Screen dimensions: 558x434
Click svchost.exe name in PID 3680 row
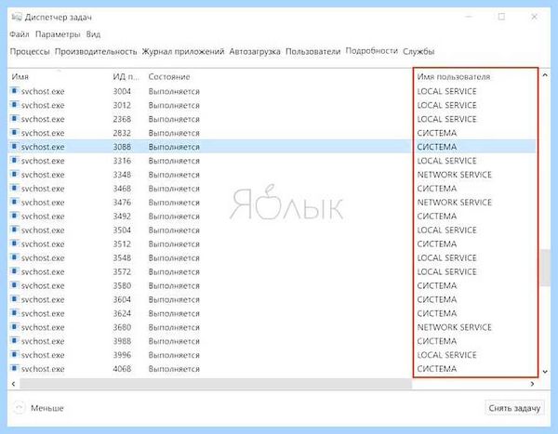(43, 327)
